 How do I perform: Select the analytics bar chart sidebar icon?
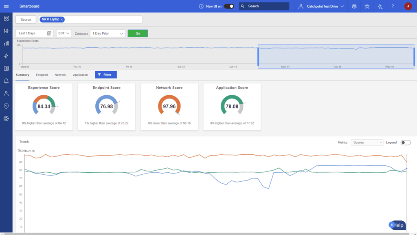(x=5, y=43)
